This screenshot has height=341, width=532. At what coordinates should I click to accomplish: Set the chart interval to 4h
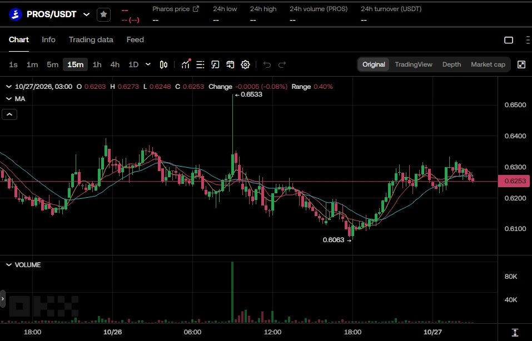(x=115, y=64)
